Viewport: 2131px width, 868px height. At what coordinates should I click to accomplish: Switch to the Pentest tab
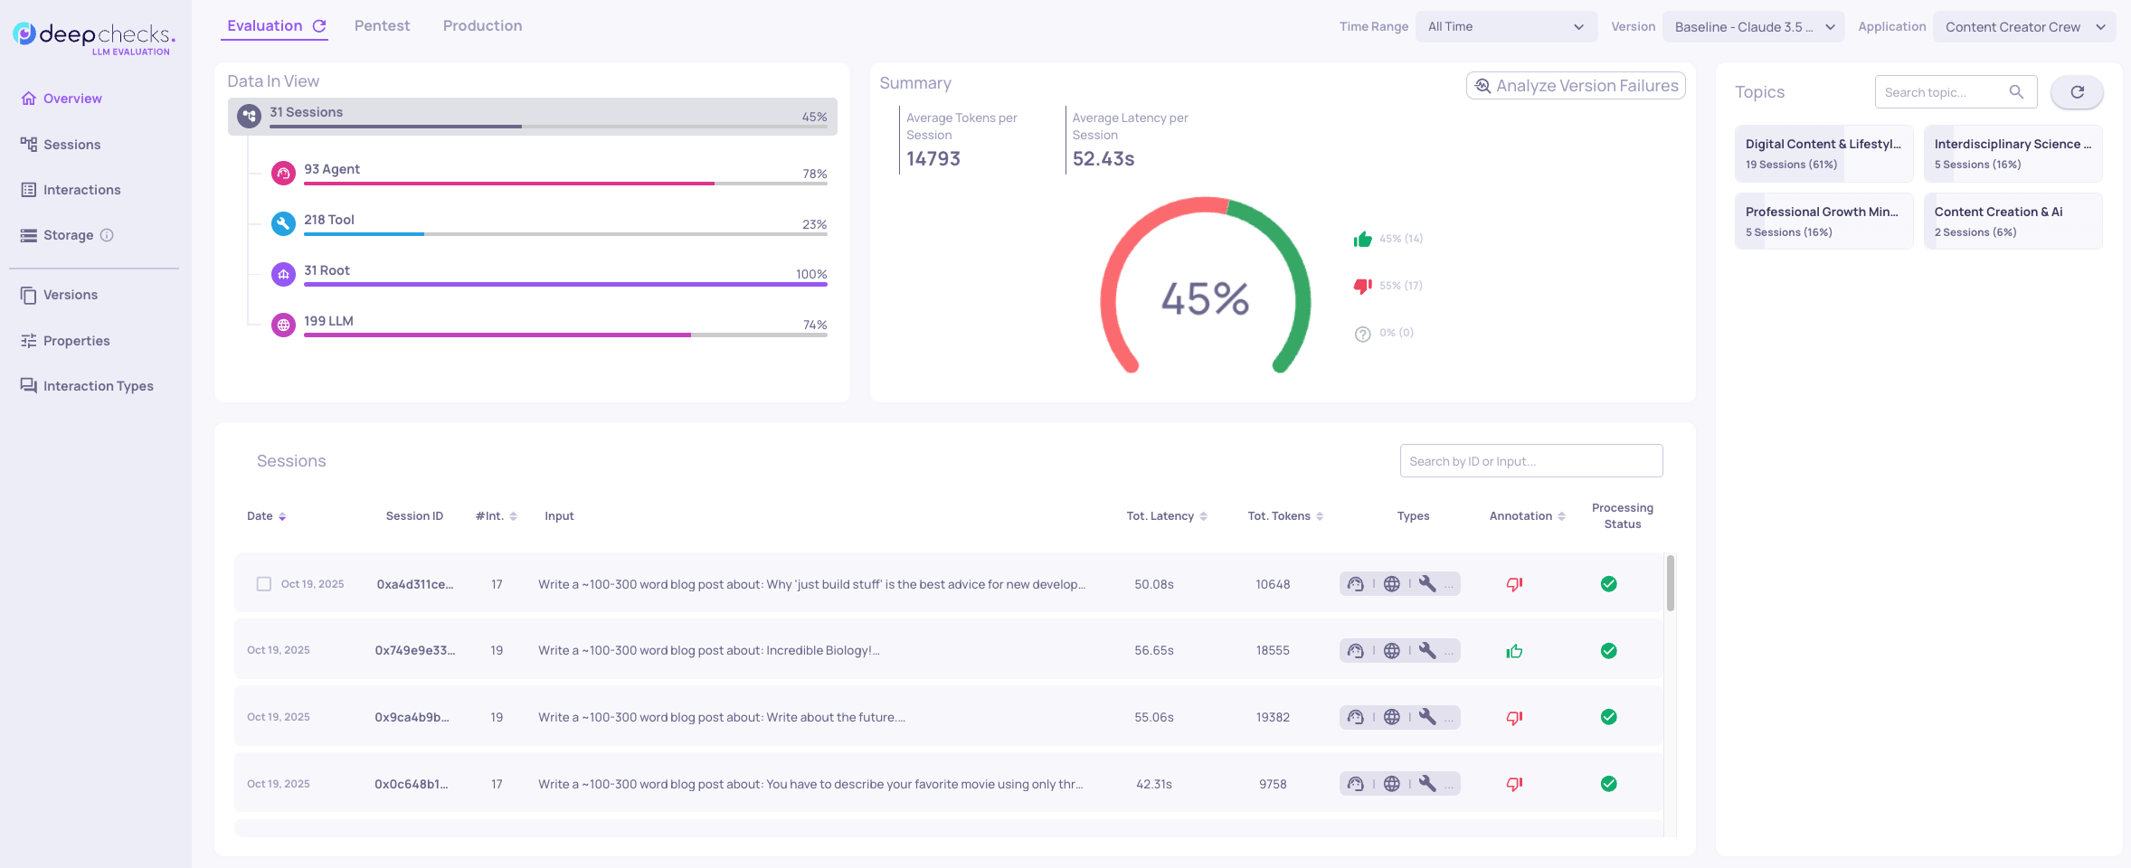382,26
